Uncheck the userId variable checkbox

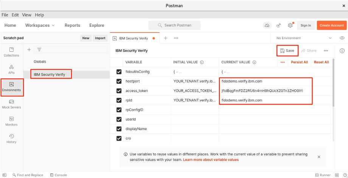click(x=119, y=119)
